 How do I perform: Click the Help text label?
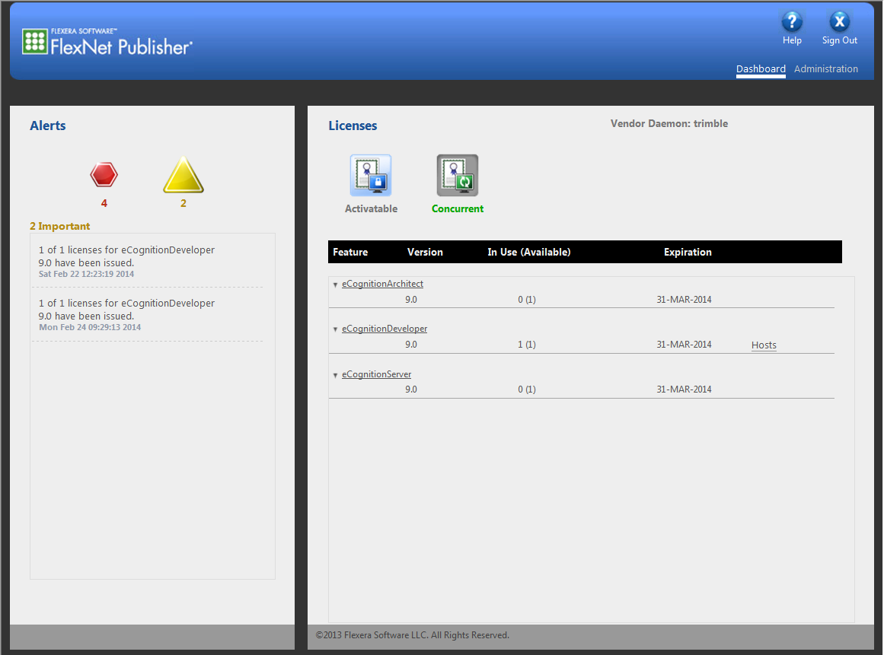(x=792, y=40)
